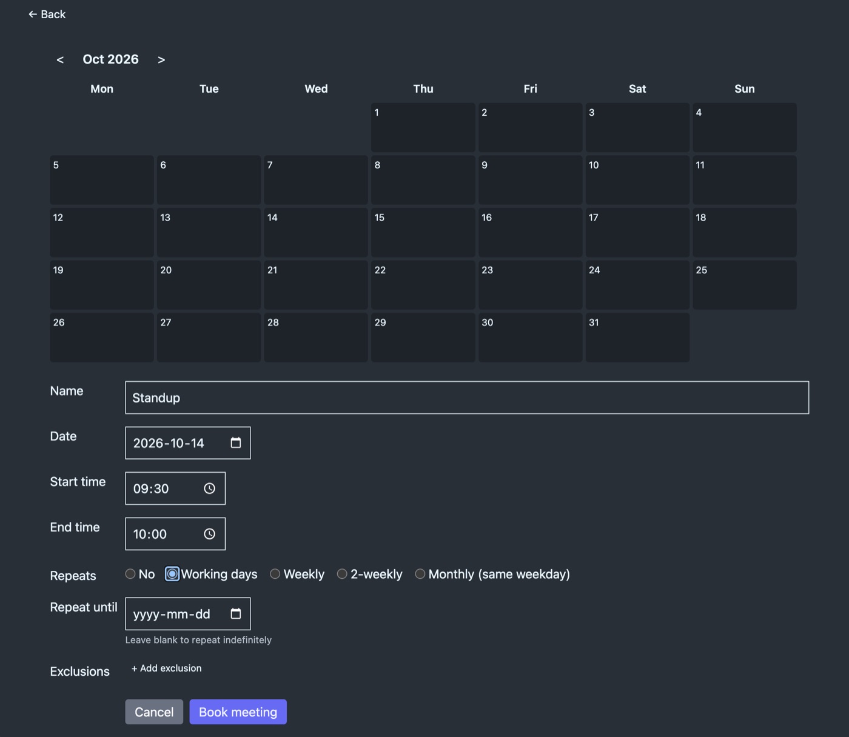
Task: Select October 31 in the calendar
Action: pyautogui.click(x=637, y=338)
